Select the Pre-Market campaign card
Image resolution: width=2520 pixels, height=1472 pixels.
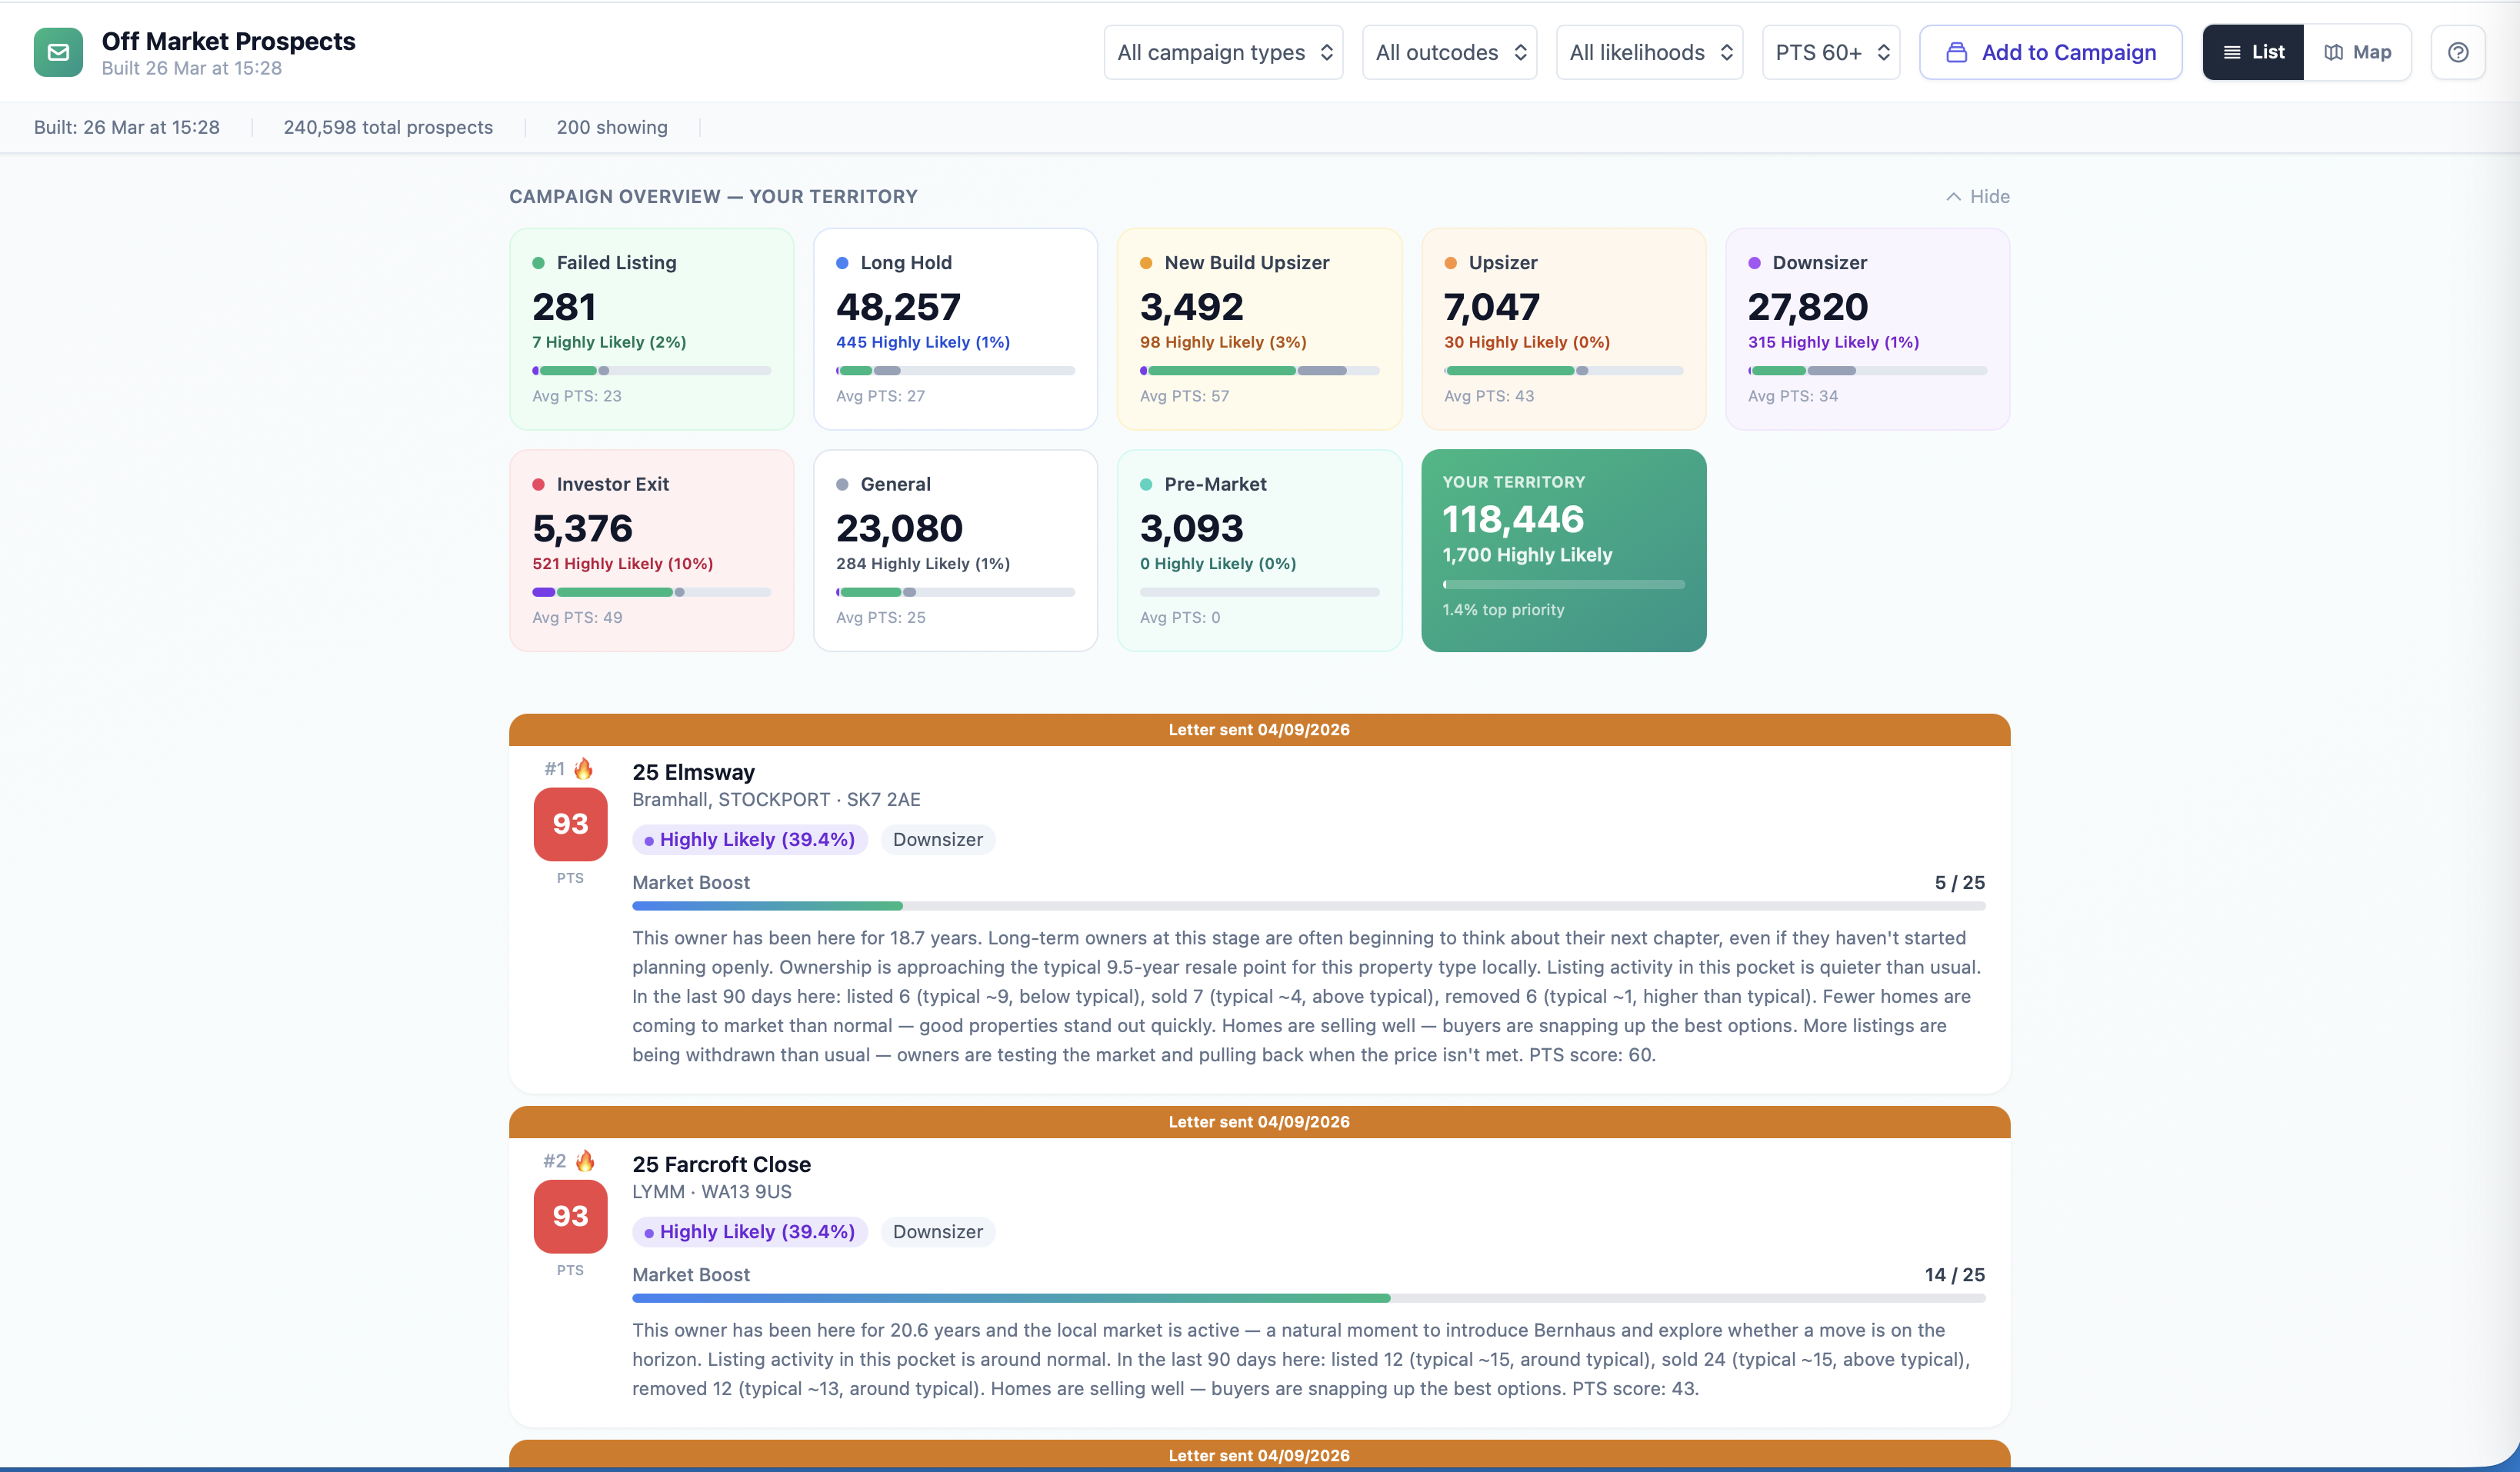1259,550
